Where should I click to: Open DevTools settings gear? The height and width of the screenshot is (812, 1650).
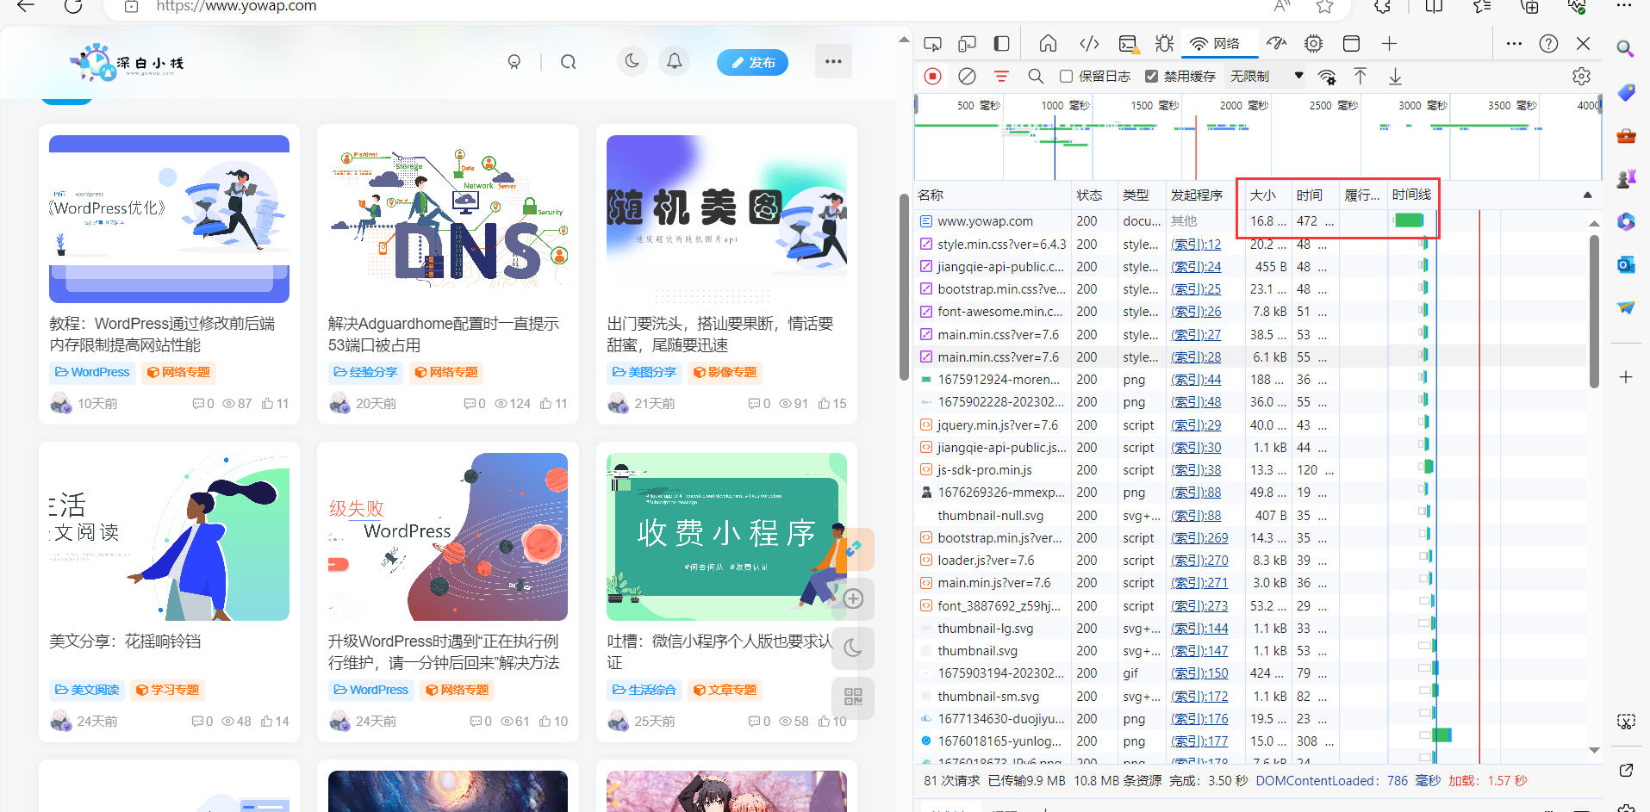point(1581,76)
